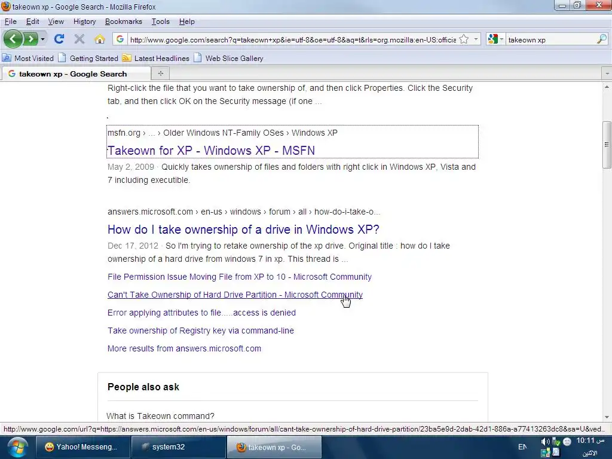Click the Yahoo Messenger smiley tray icon

point(567,442)
